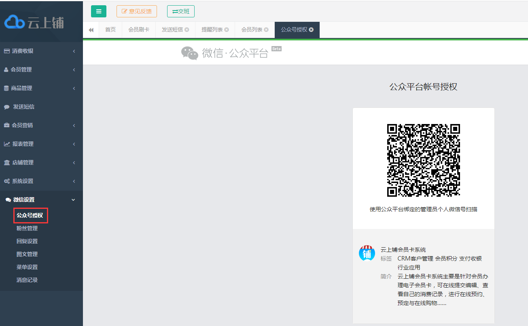Click the 店铺管理 bank icon

7,162
